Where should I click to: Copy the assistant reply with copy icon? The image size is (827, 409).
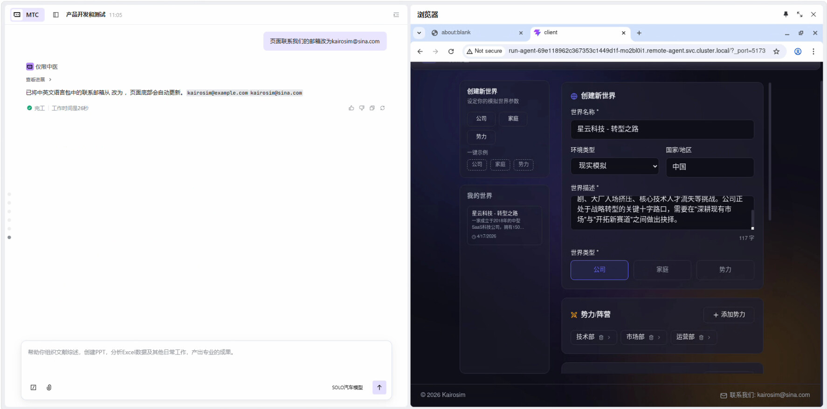[x=372, y=108]
